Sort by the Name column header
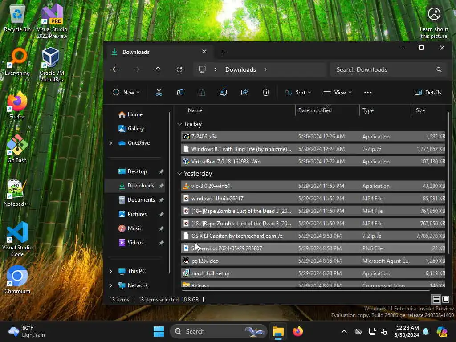This screenshot has height=342, width=456. [195, 110]
